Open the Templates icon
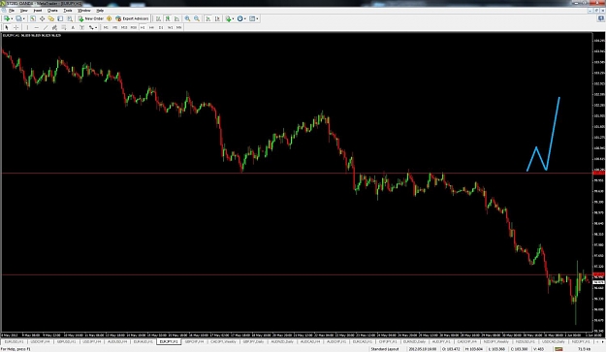Image resolution: width=606 pixels, height=352 pixels. pos(252,18)
